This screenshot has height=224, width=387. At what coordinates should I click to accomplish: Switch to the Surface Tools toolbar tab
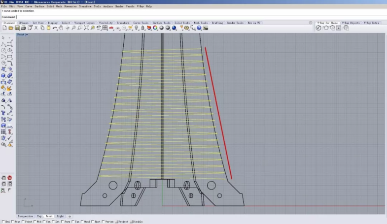[161, 23]
